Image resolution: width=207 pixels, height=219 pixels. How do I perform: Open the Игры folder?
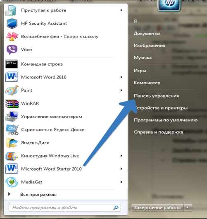[x=140, y=71]
